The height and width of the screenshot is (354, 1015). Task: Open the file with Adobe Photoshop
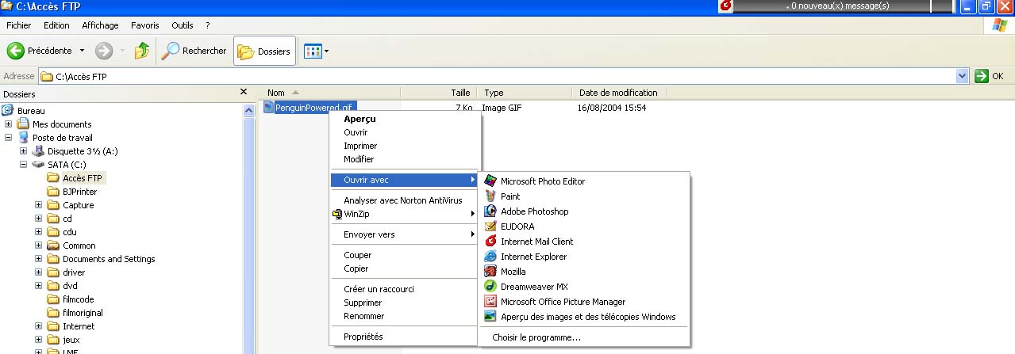tap(534, 211)
